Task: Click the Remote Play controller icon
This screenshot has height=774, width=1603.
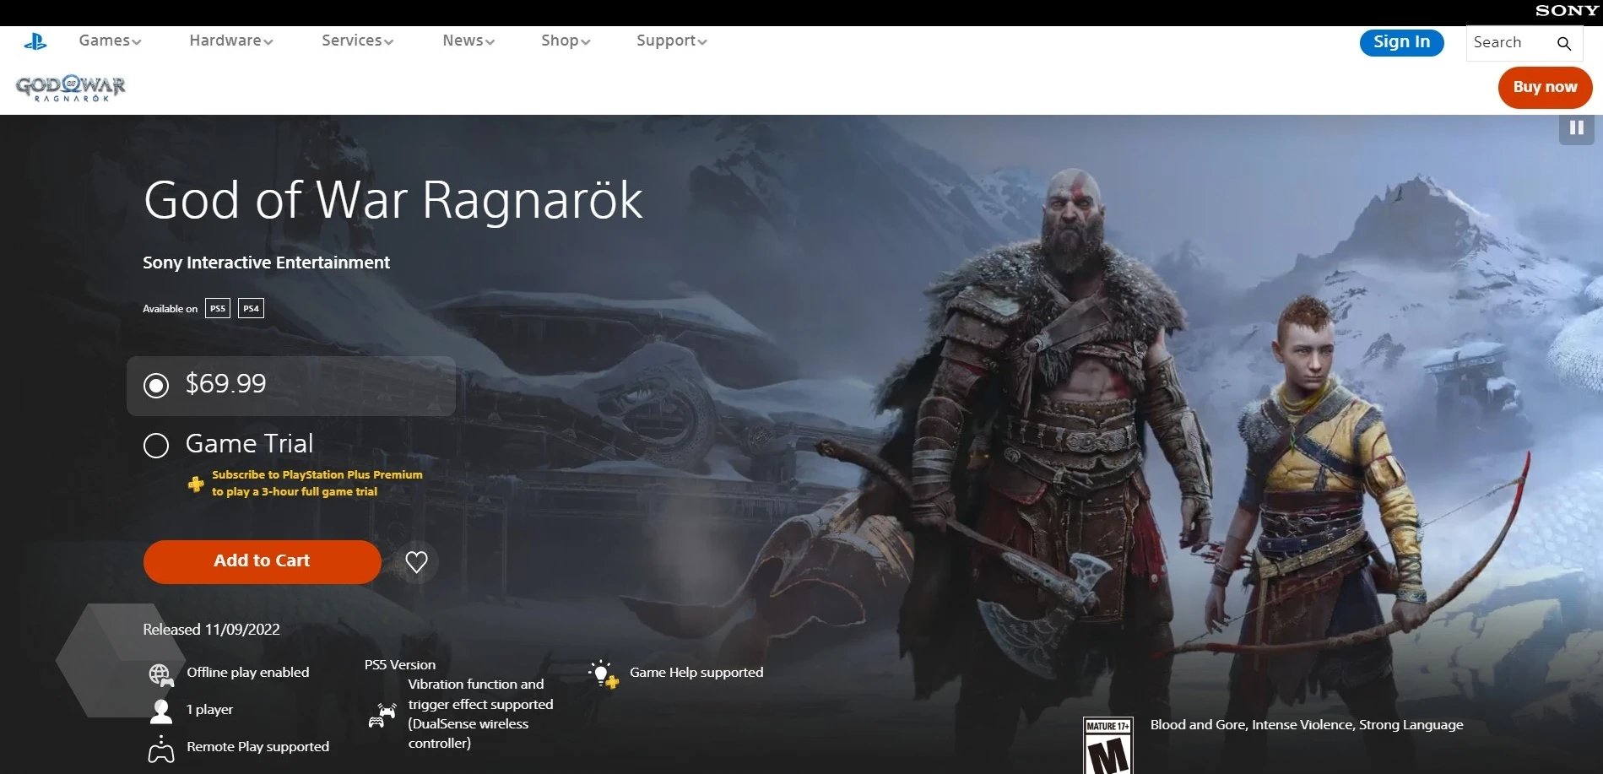Action: (x=161, y=749)
